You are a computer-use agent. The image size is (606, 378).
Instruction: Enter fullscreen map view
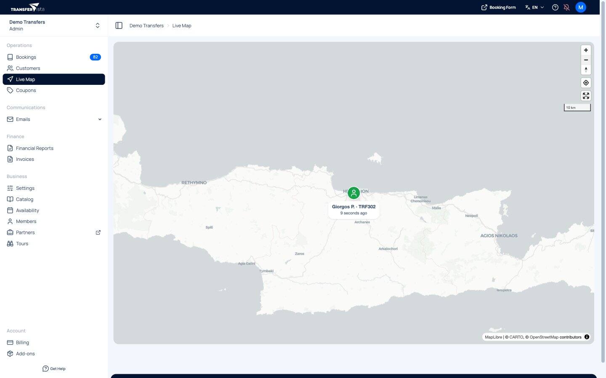click(x=586, y=96)
